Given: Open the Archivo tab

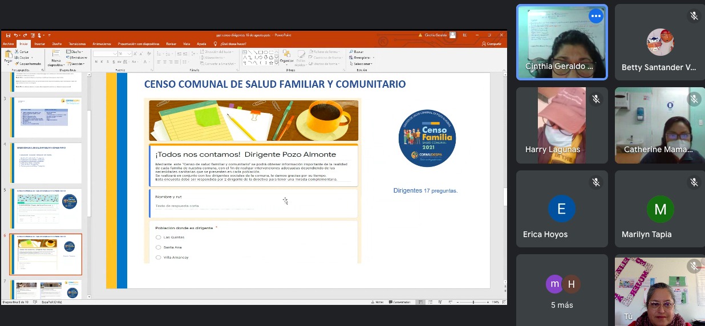Looking at the screenshot, I should click(8, 44).
